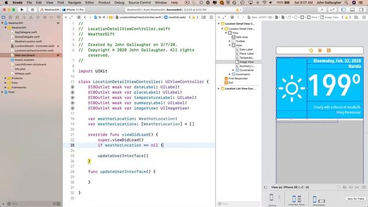
Task: Collapse the WeatherGift project root
Action: 2,23
